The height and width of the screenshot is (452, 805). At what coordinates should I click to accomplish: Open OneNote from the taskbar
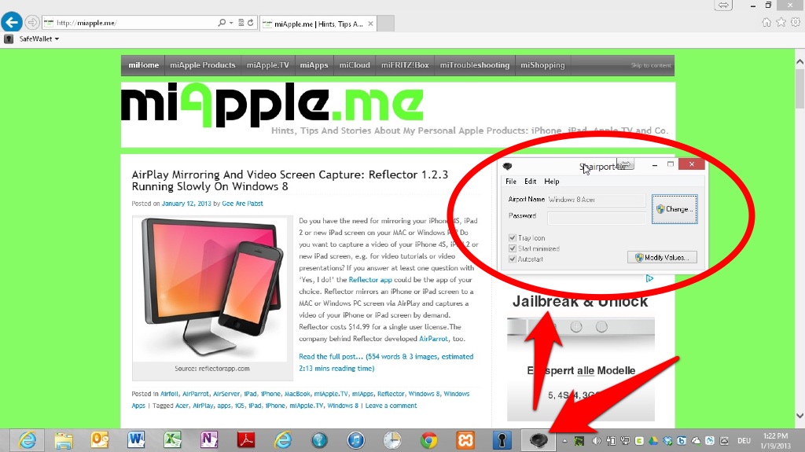[x=209, y=440]
